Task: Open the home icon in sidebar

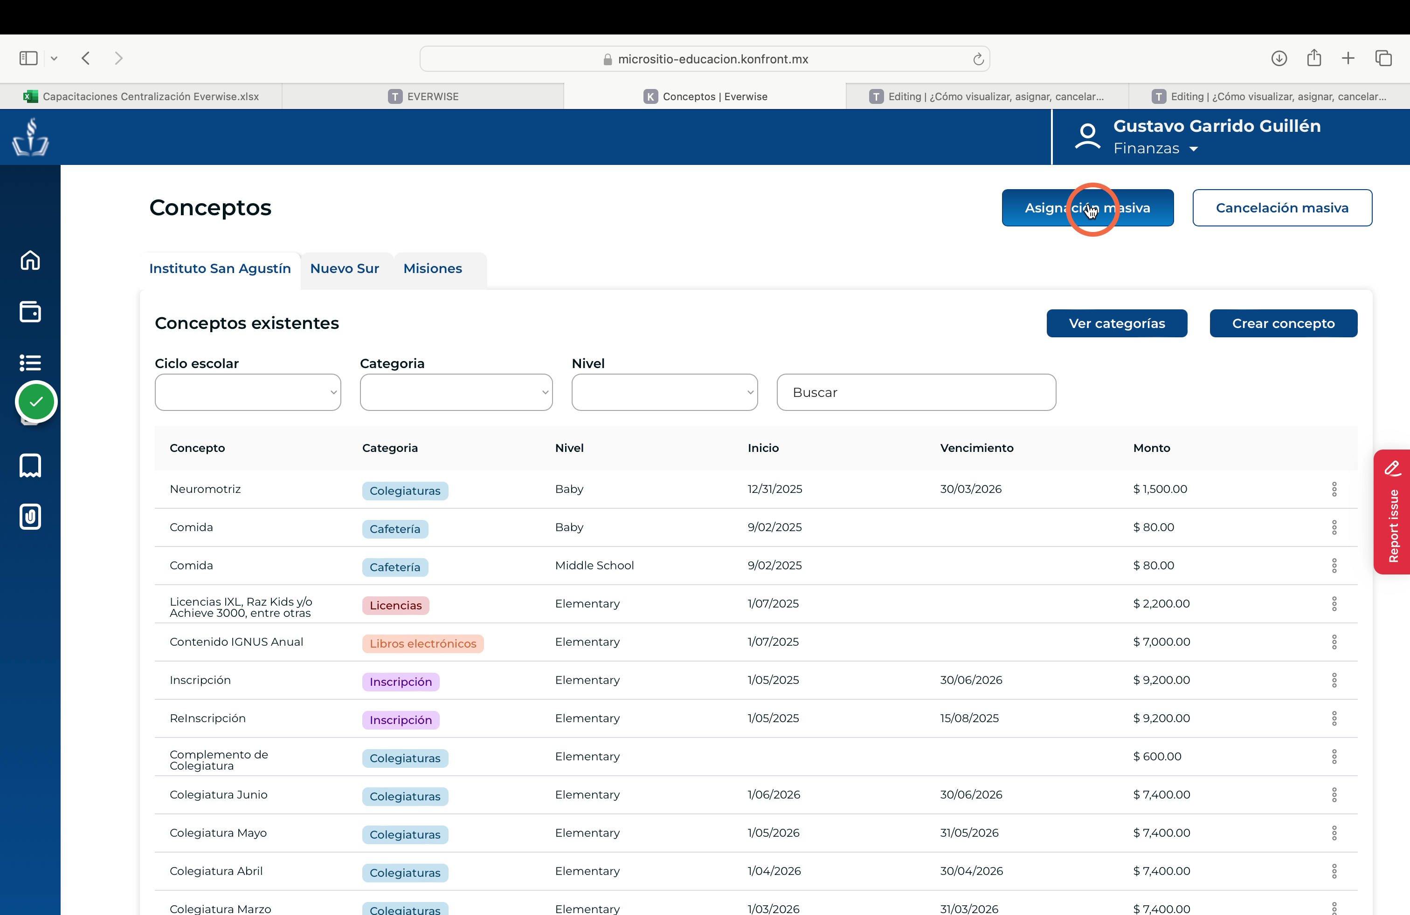Action: tap(30, 260)
